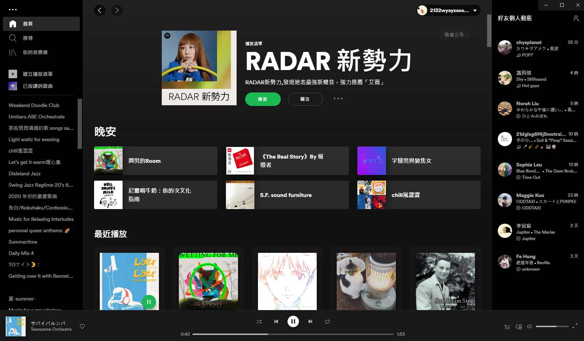Screen dimensions: 584x341
Task: Open the S.F. sound furniture card
Action: tap(287, 195)
